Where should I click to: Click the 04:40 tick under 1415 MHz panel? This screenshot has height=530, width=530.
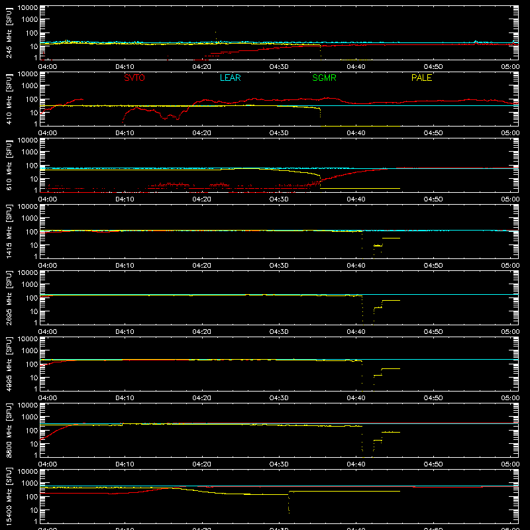pos(356,266)
